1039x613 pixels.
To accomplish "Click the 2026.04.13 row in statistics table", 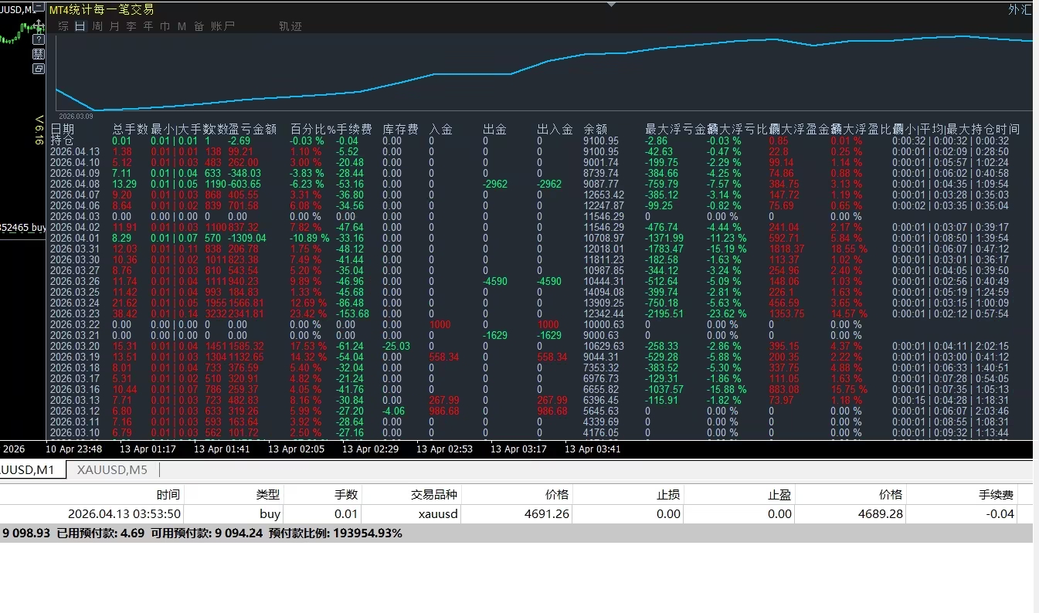I will [x=75, y=152].
